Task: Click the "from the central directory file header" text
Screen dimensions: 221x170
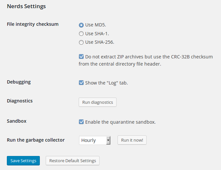Action: coord(120,64)
